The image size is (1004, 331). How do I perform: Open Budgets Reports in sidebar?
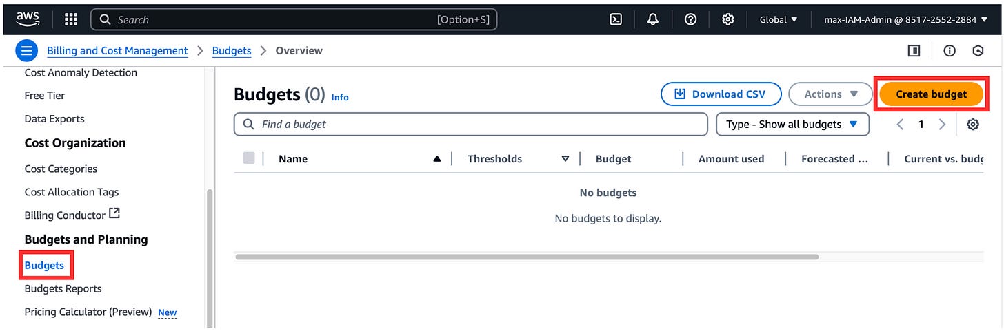[x=63, y=289]
